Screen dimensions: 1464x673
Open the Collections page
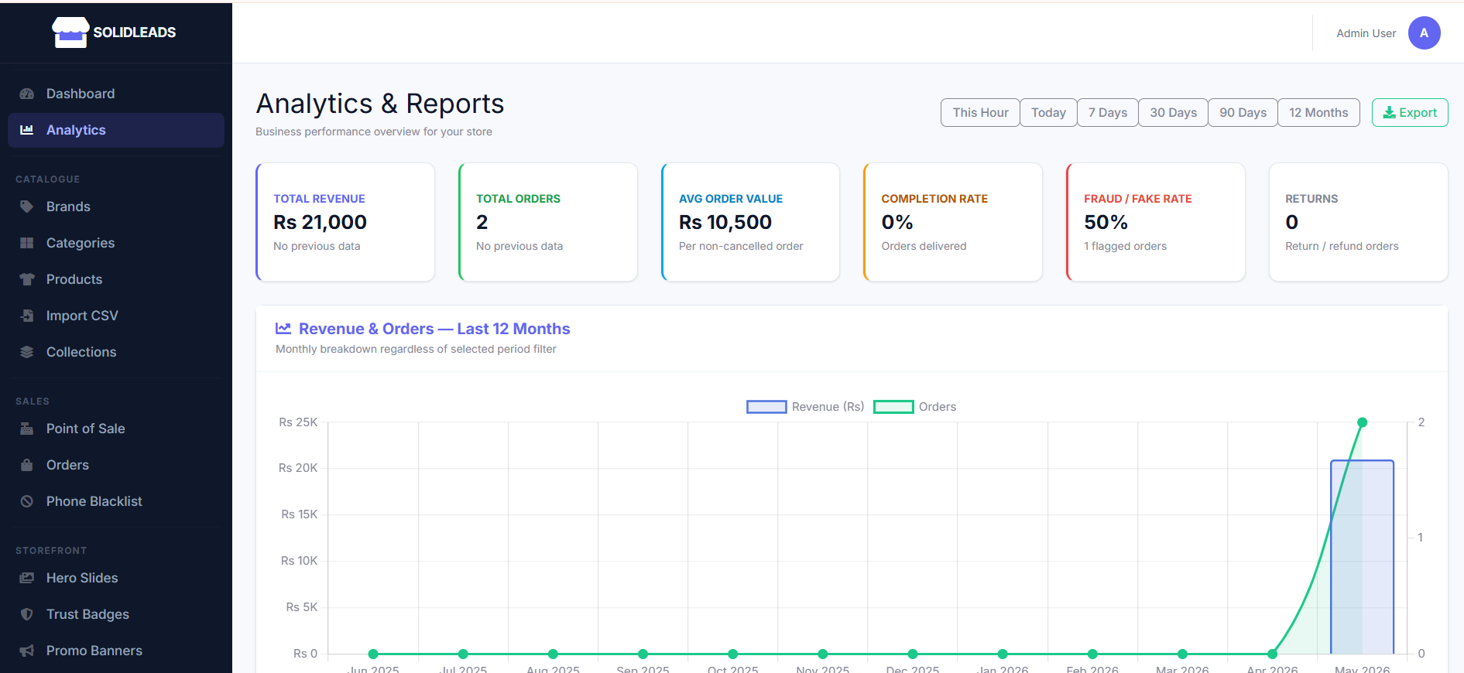[x=116, y=352]
